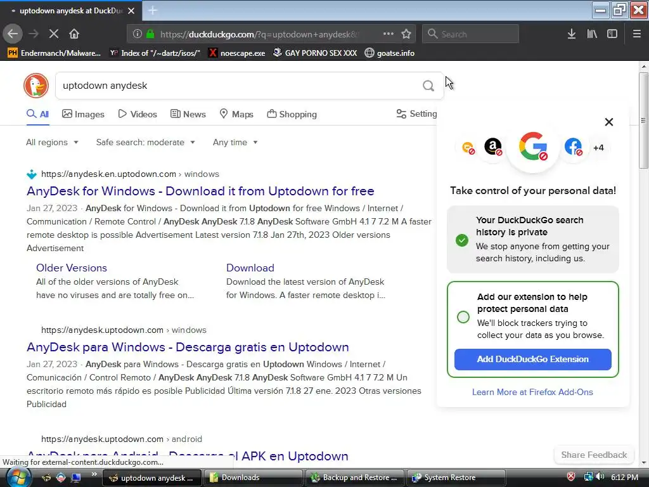649x487 pixels.
Task: Expand the Any time filter dropdown
Action: (x=236, y=143)
